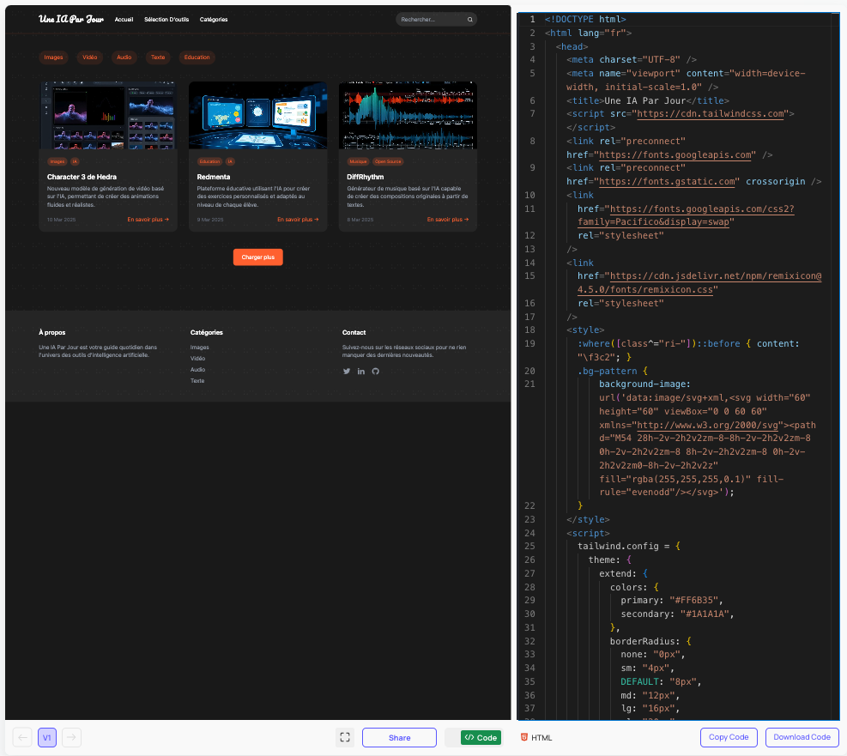Select the V1 version button
The height and width of the screenshot is (756, 847).
click(x=47, y=737)
